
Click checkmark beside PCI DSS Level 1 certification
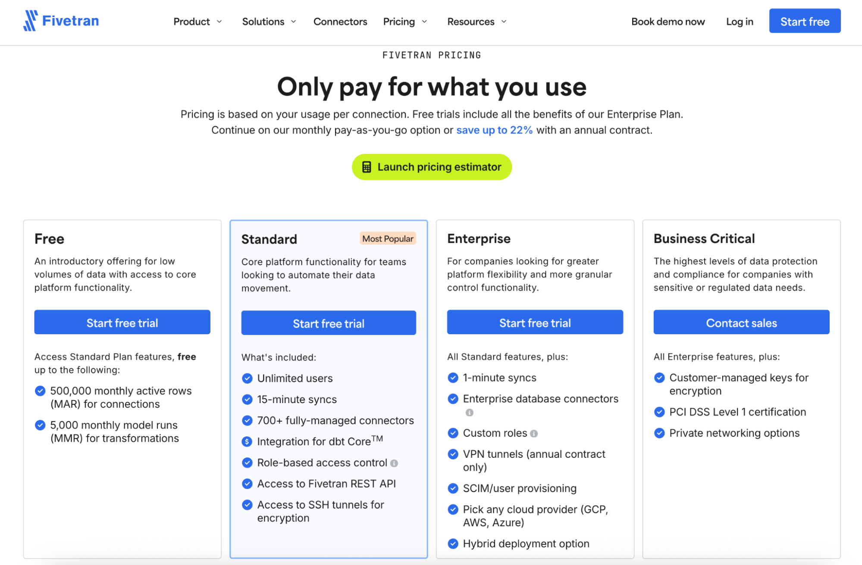coord(659,412)
